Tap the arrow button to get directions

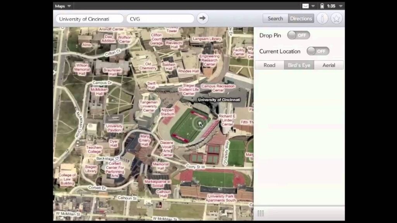[202, 18]
